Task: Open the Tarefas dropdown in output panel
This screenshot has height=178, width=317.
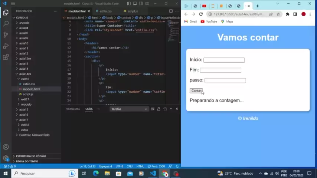Action: click(129, 109)
